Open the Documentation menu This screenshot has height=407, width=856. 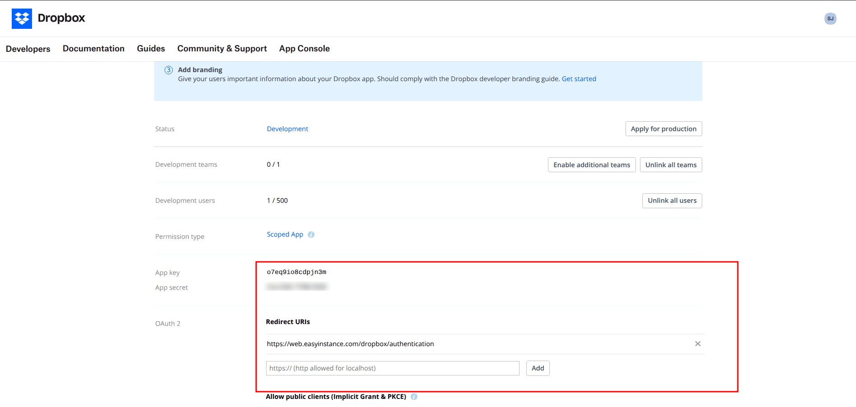93,49
